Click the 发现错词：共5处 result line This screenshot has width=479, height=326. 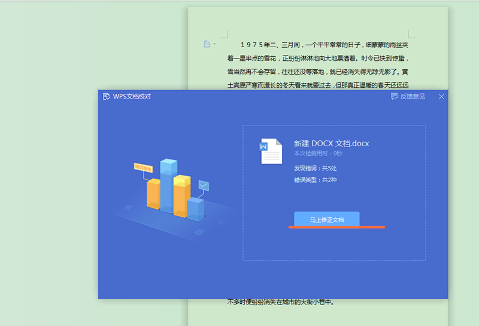(315, 168)
